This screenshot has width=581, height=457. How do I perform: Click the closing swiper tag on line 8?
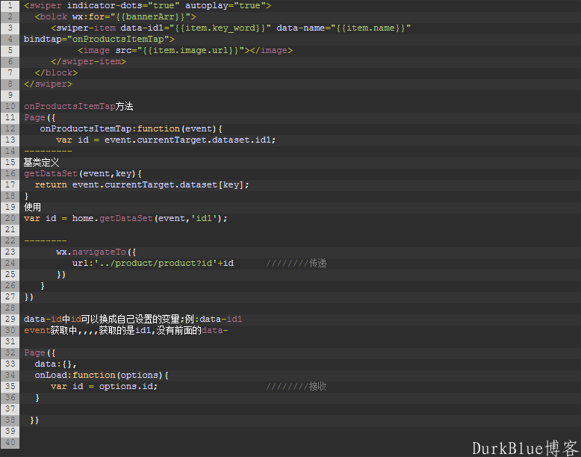pyautogui.click(x=49, y=84)
